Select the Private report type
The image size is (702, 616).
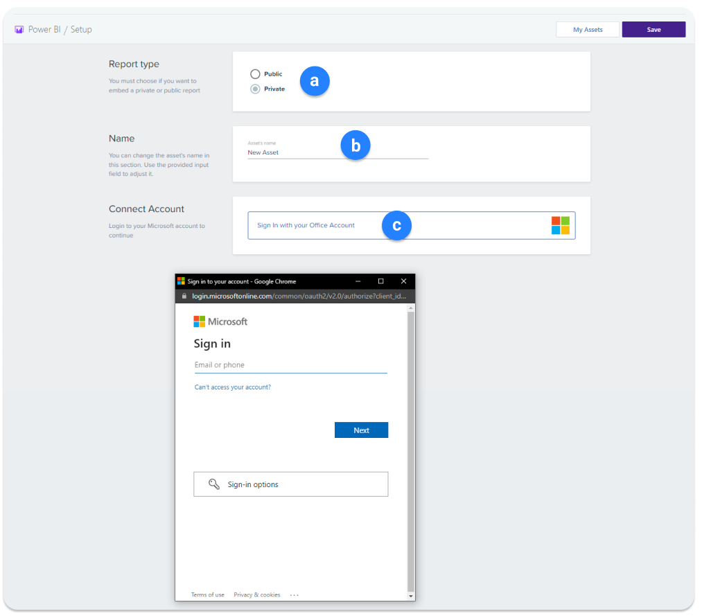point(255,89)
